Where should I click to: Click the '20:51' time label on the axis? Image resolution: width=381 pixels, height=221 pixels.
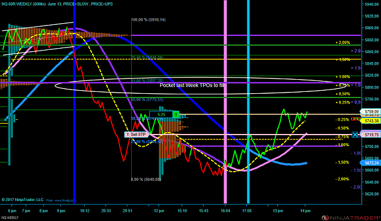(x=127, y=211)
